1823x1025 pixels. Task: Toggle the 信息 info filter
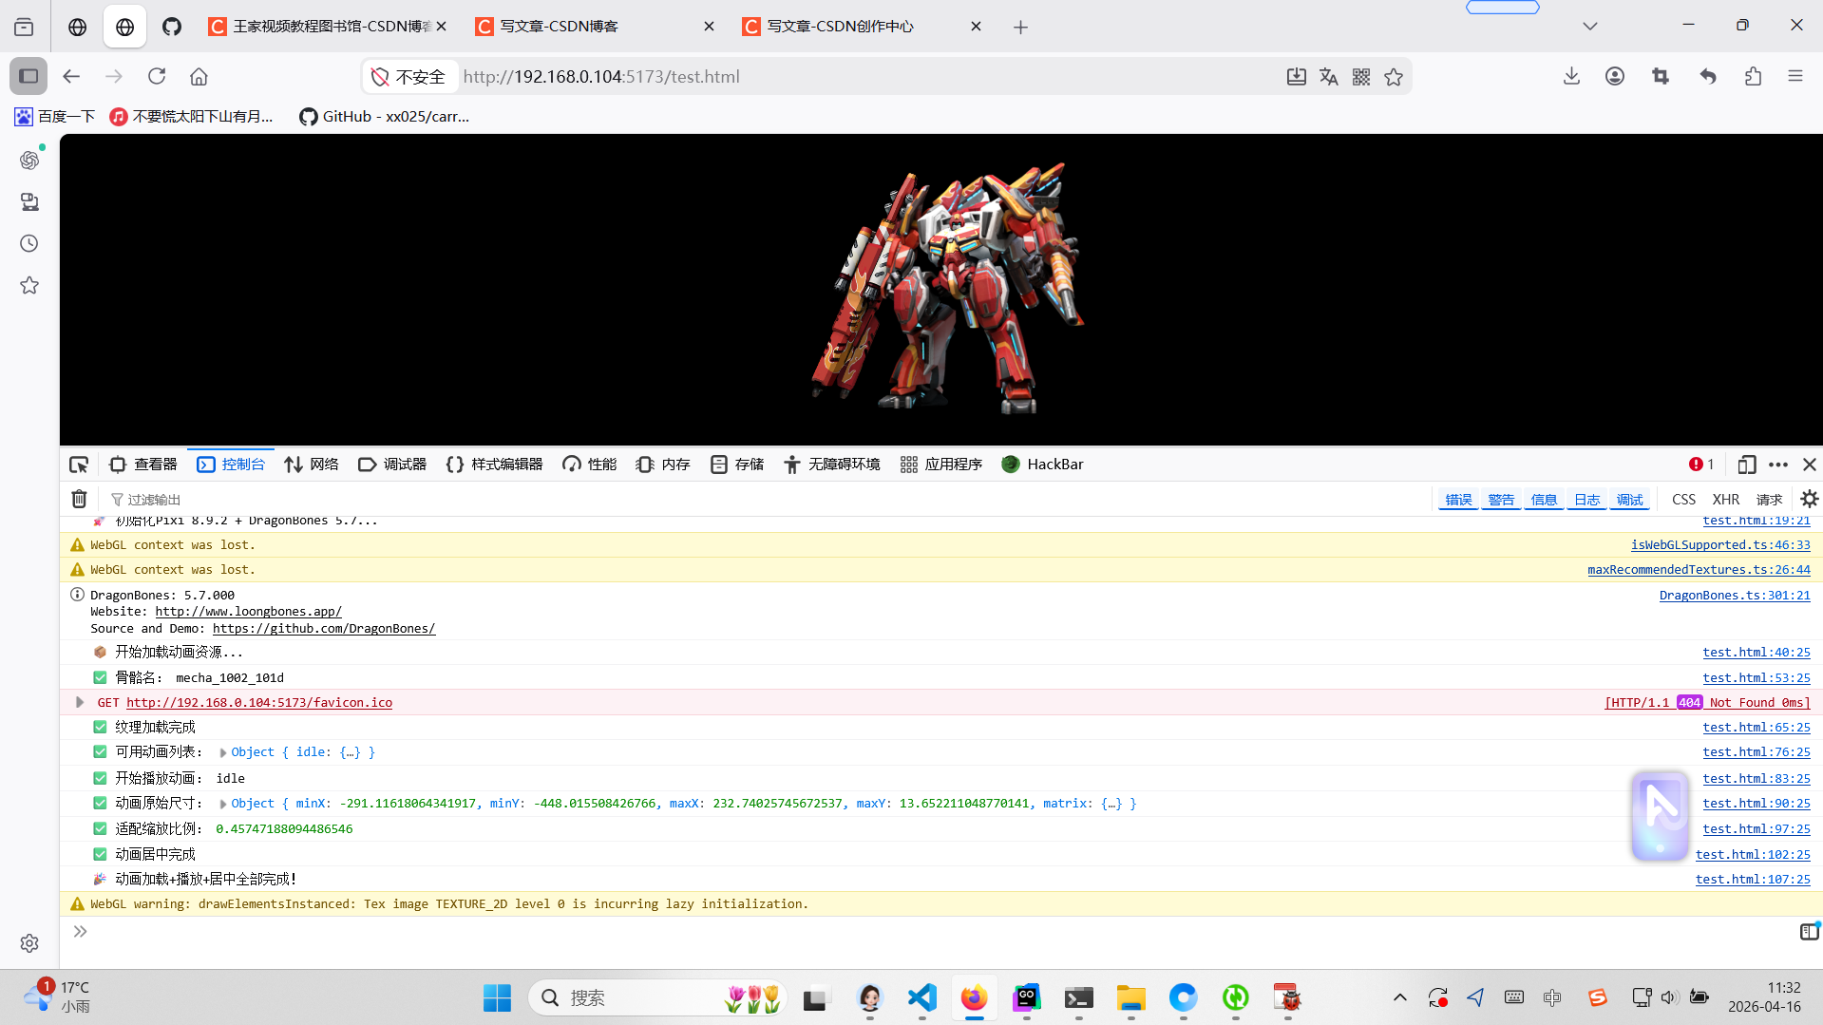[1544, 500]
